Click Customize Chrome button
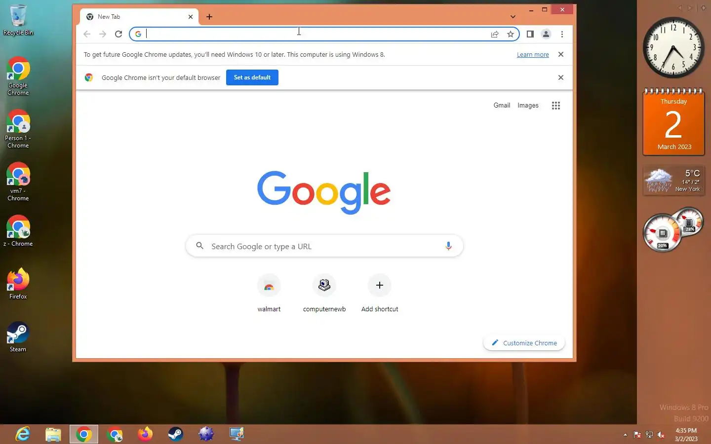 pyautogui.click(x=524, y=343)
